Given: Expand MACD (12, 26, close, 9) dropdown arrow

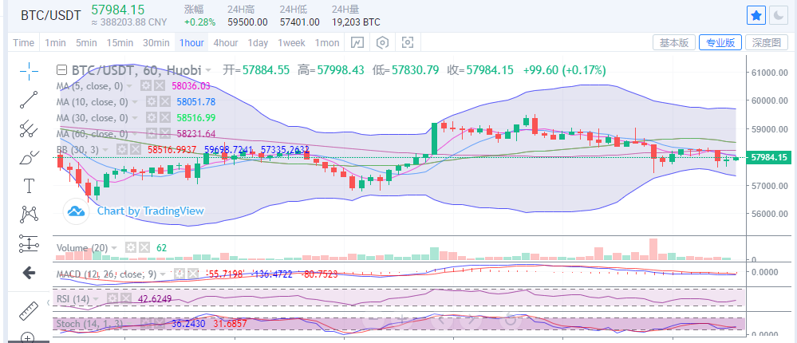Looking at the screenshot, I should coord(162,274).
